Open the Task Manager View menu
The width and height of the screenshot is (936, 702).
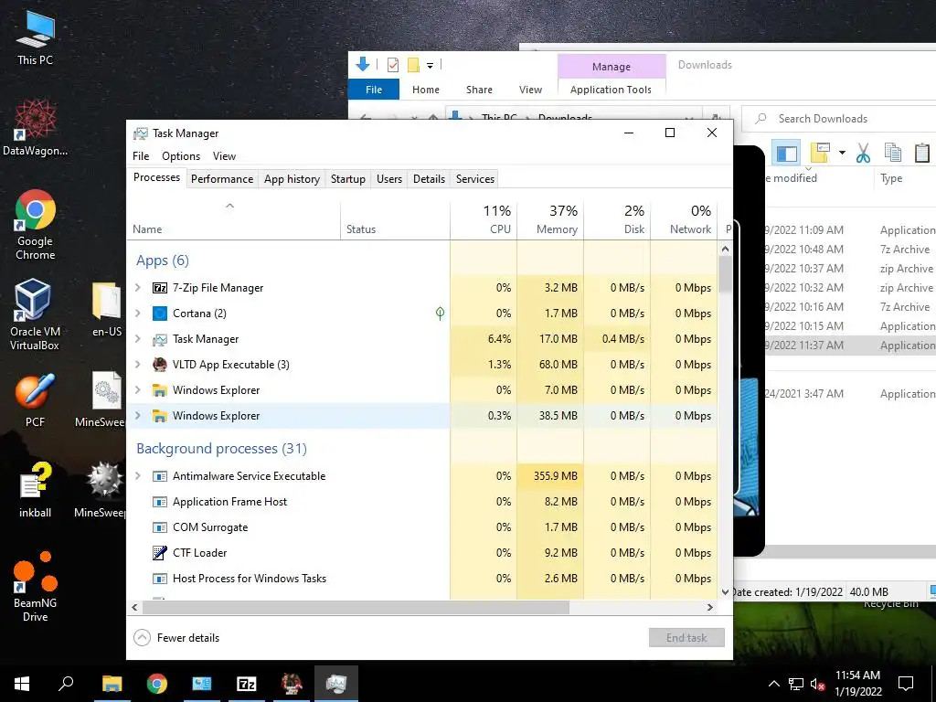[x=225, y=156]
